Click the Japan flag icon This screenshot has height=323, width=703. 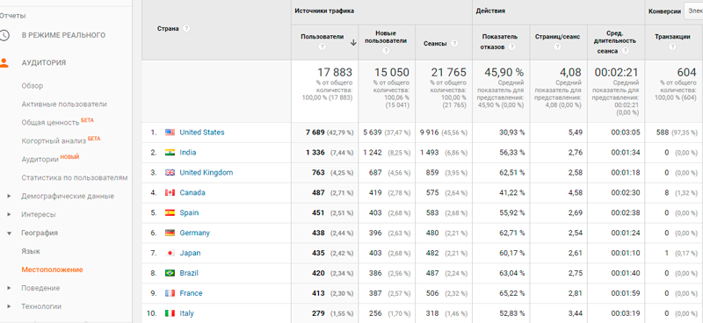coord(170,253)
